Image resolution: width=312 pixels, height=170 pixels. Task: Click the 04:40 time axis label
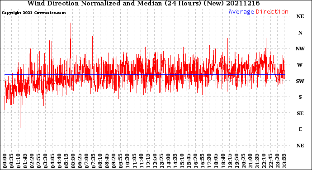click(x=59, y=161)
